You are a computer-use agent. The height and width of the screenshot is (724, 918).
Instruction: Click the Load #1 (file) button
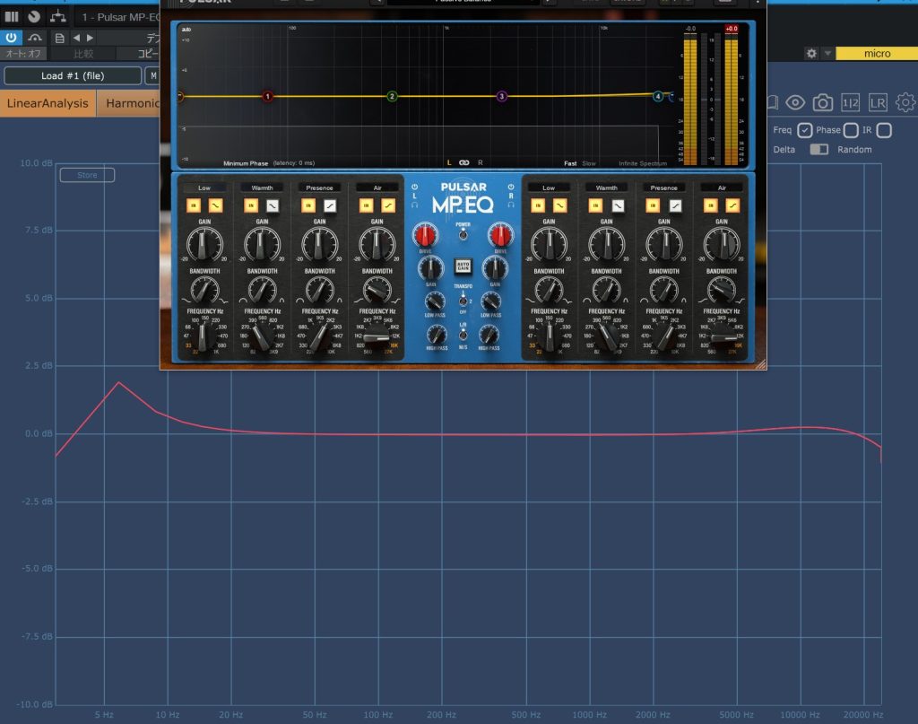(72, 76)
